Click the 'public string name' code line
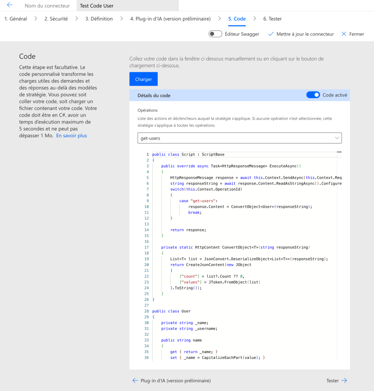Image resolution: width=374 pixels, height=391 pixels. [182, 340]
